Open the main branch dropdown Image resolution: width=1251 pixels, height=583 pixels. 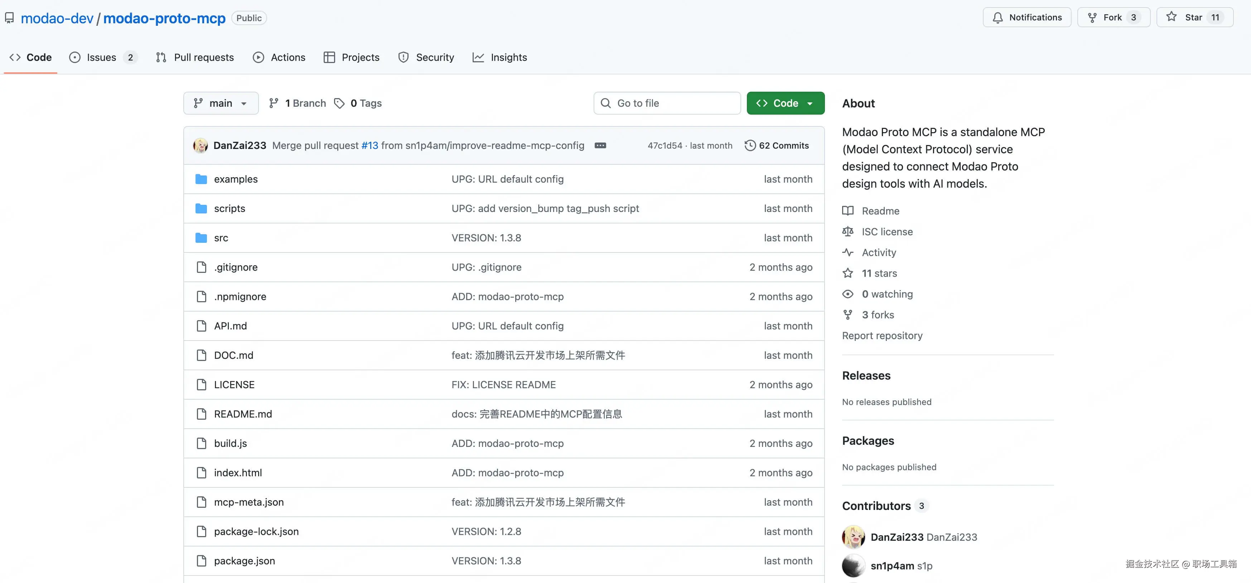coord(221,103)
